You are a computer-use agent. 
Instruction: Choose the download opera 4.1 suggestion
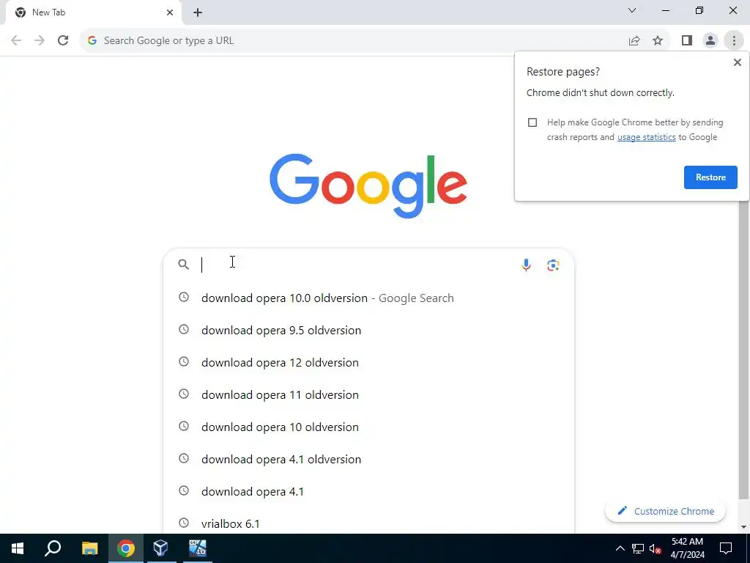[368, 492]
